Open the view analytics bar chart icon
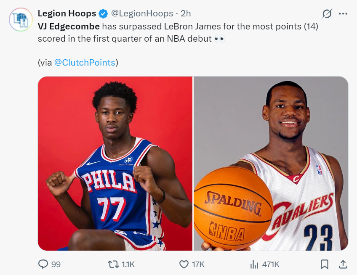357x275 pixels. (x=254, y=264)
